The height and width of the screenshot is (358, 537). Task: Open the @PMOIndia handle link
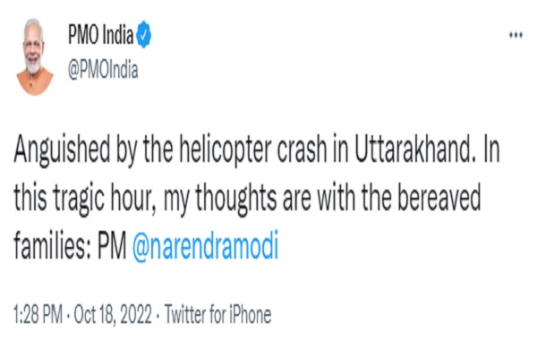(x=103, y=71)
